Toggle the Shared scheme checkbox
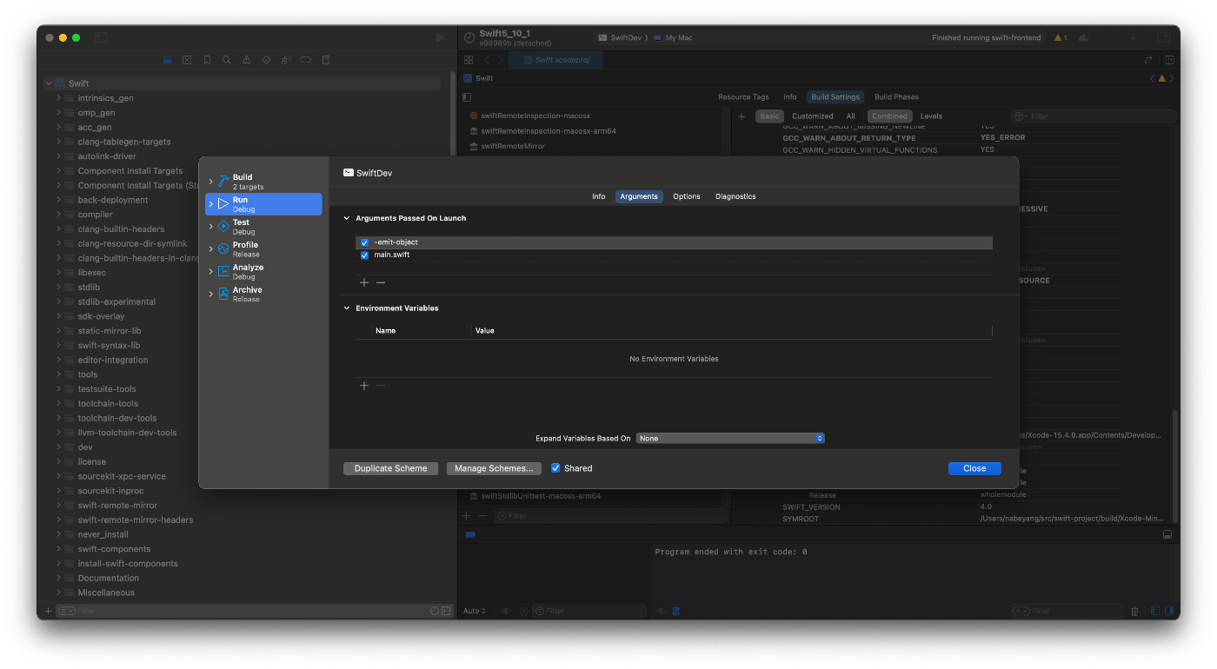The image size is (1217, 669). click(555, 468)
